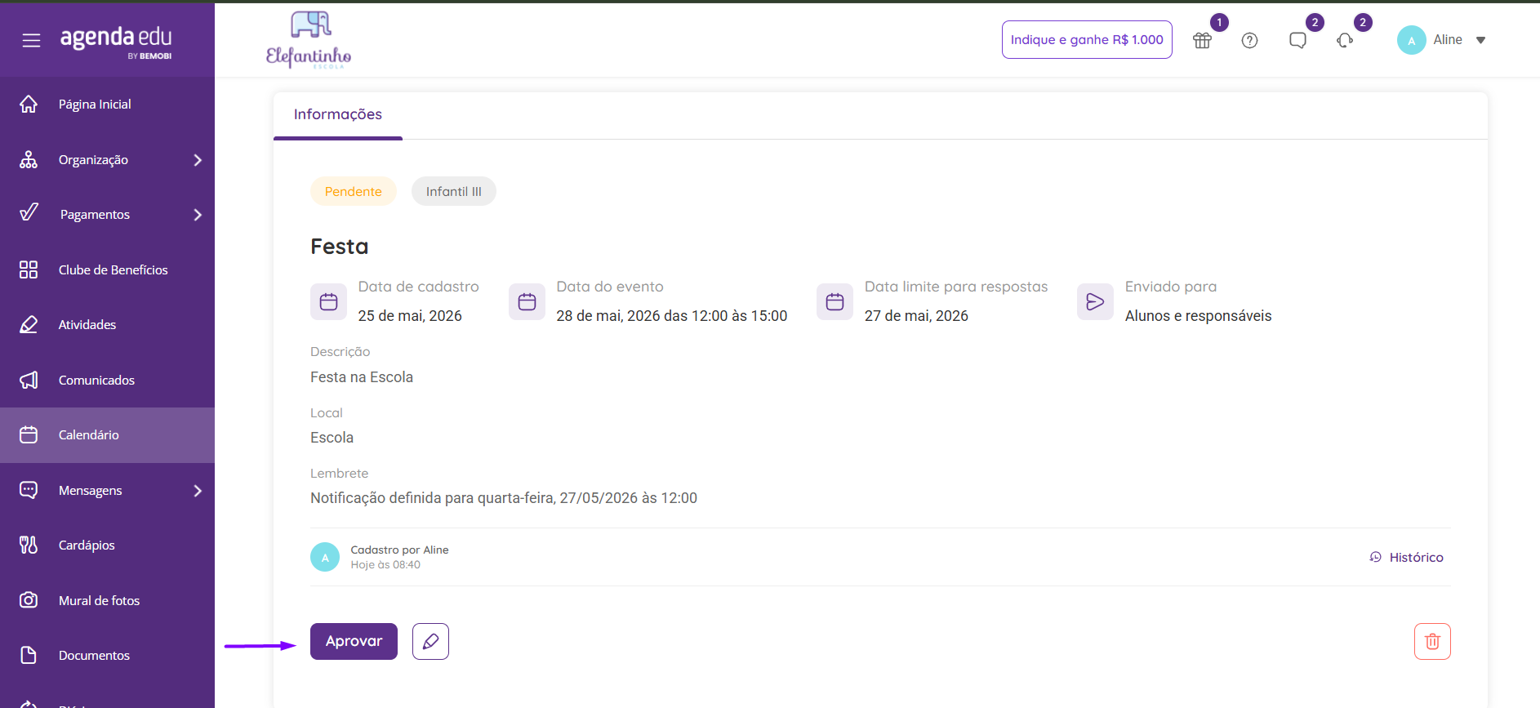1540x708 pixels.
Task: Click '28 de mai, 2026 das 12:00 às 15:00'
Action: pos(672,316)
